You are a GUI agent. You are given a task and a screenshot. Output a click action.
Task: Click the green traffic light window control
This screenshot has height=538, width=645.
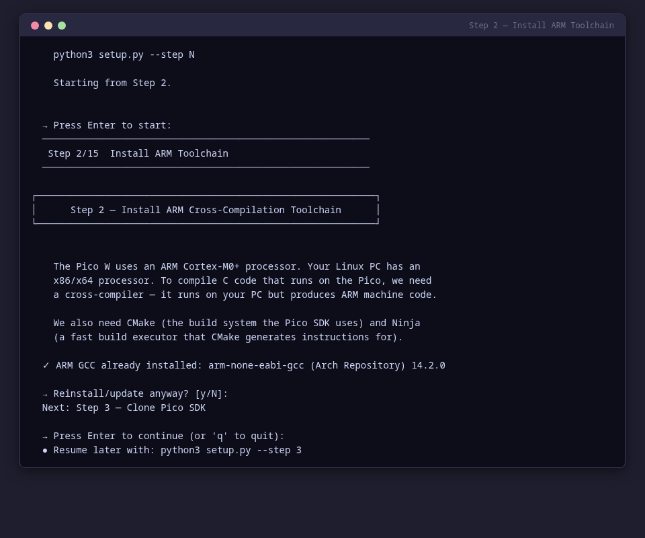pos(62,26)
